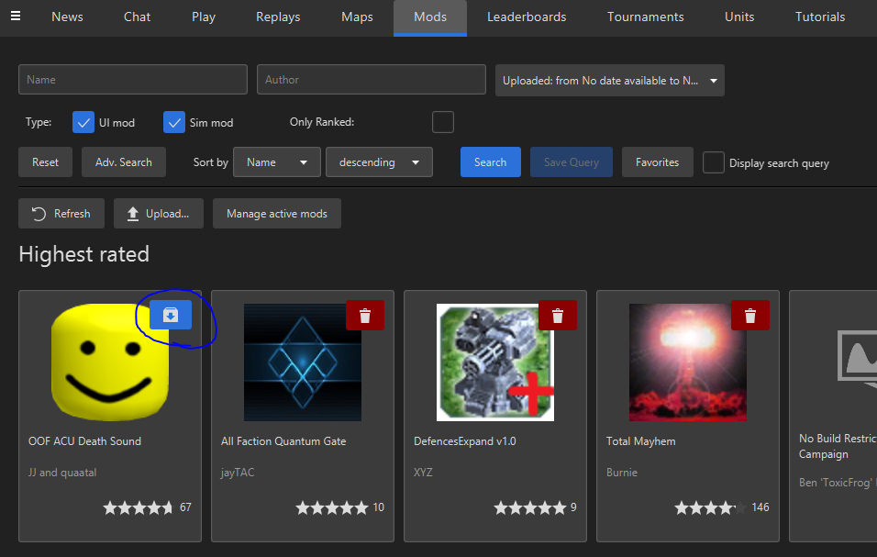Remove Total Mayhem mod via trash icon

pos(750,316)
